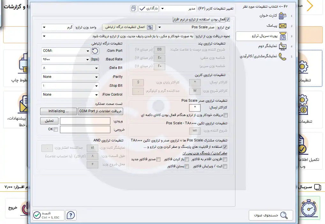Click the copy settings icon near بارگذاری
The image size is (325, 224).
coord(134,9)
